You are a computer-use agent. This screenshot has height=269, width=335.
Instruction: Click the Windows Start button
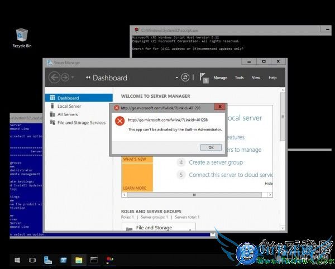coord(17,260)
